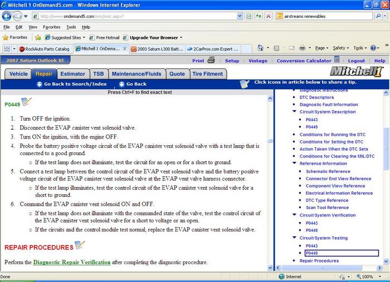Open the Tools menu in menu bar
Screen dimensions: 390x282
point(71,27)
